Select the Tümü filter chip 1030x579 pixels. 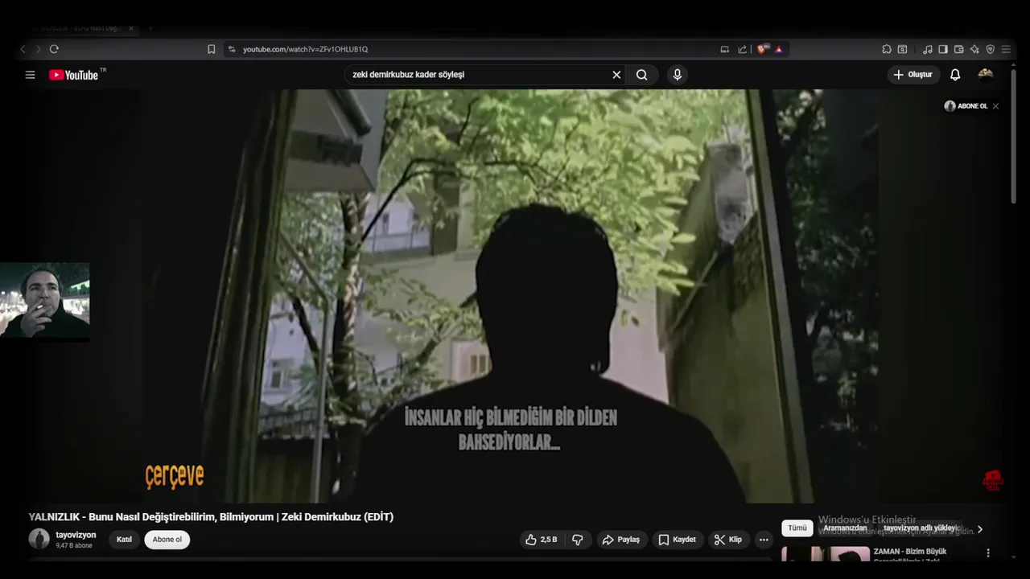pyautogui.click(x=797, y=528)
